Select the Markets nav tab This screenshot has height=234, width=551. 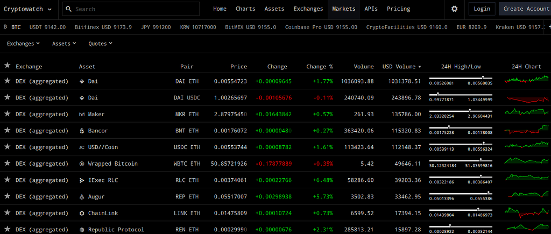pyautogui.click(x=344, y=9)
